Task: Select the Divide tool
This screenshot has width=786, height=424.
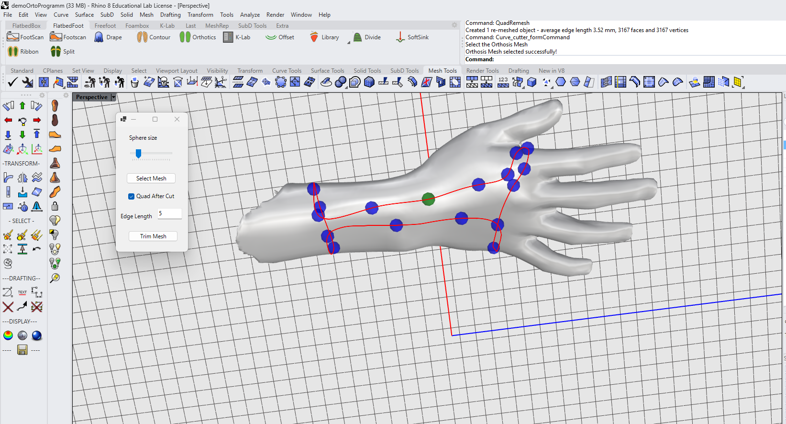Action: (x=367, y=37)
